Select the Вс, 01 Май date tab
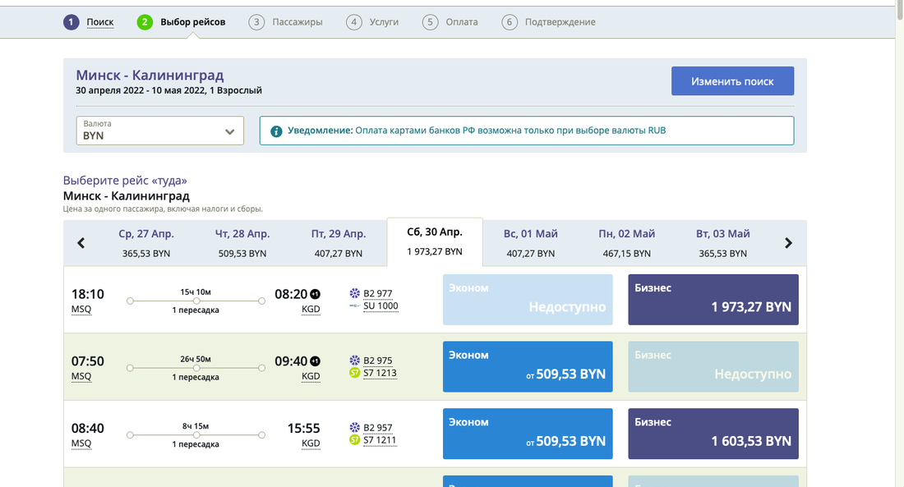Screen dimensions: 904x487 pos(530,243)
